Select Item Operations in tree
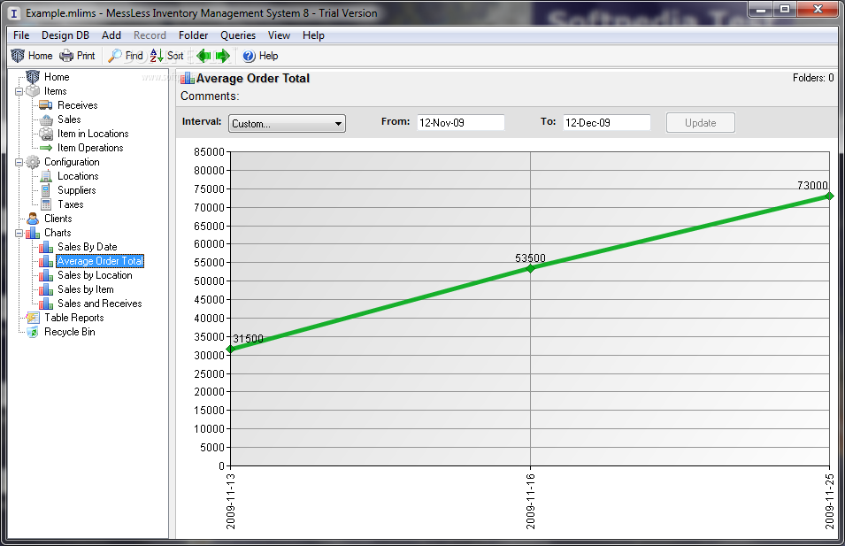Screen dimensions: 845x546 (x=90, y=148)
